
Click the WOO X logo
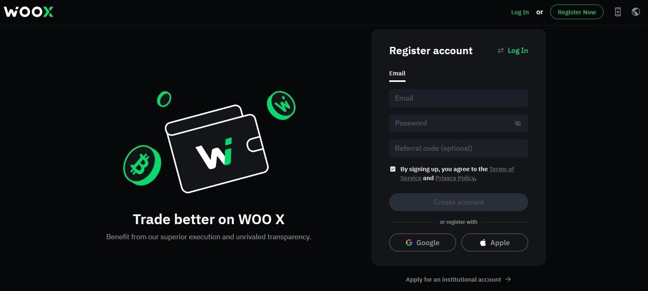29,12
